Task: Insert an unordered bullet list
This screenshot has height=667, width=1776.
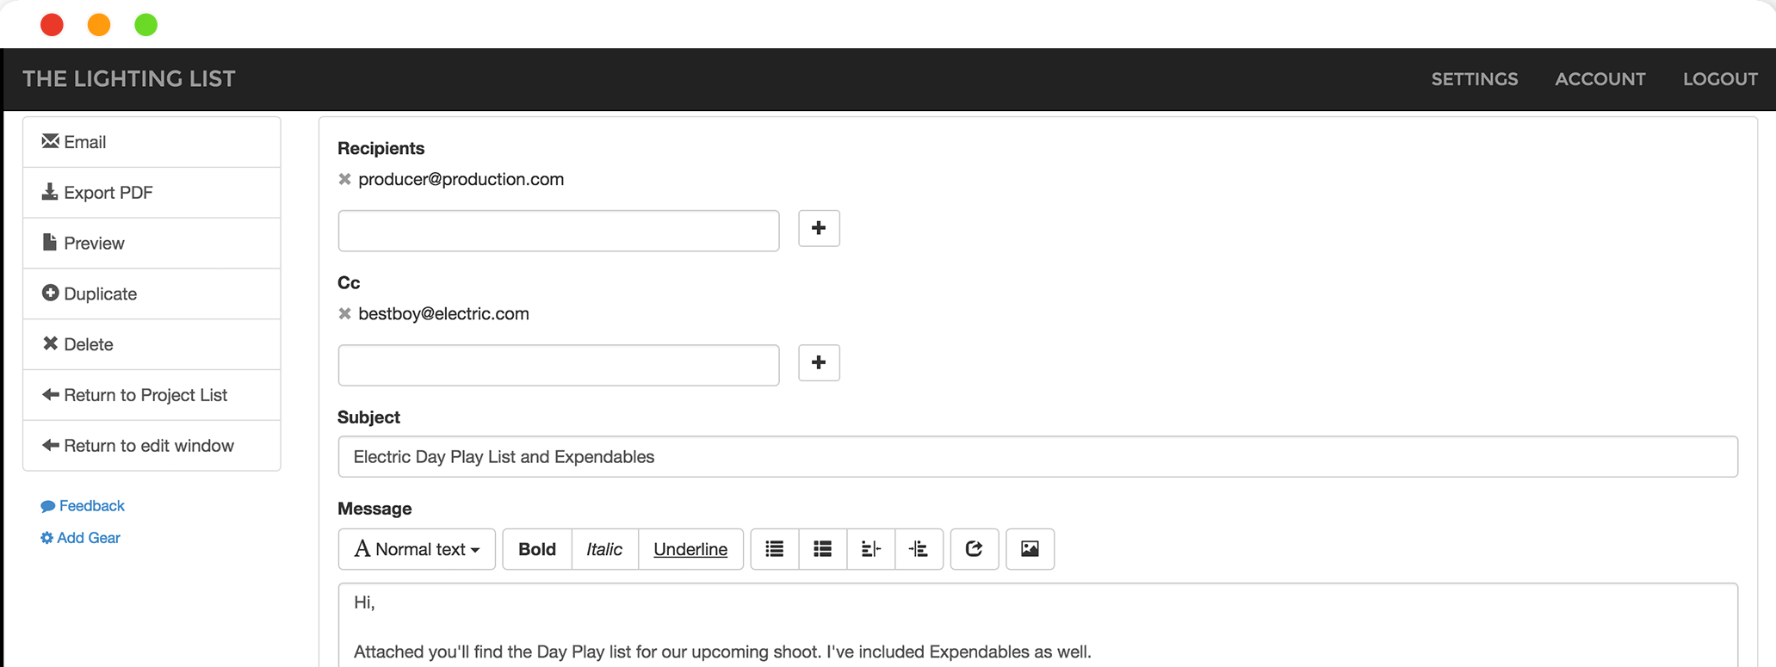Action: pyautogui.click(x=775, y=549)
